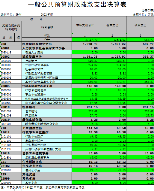Select the 项目支出 header cell
Image resolution: width=154 pixels, height=191 pixels.
pyautogui.click(x=140, y=25)
